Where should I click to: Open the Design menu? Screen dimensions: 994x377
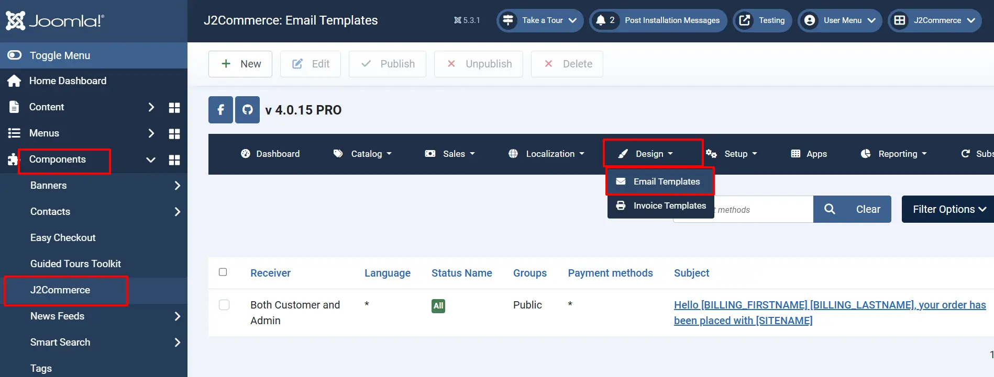pos(646,154)
